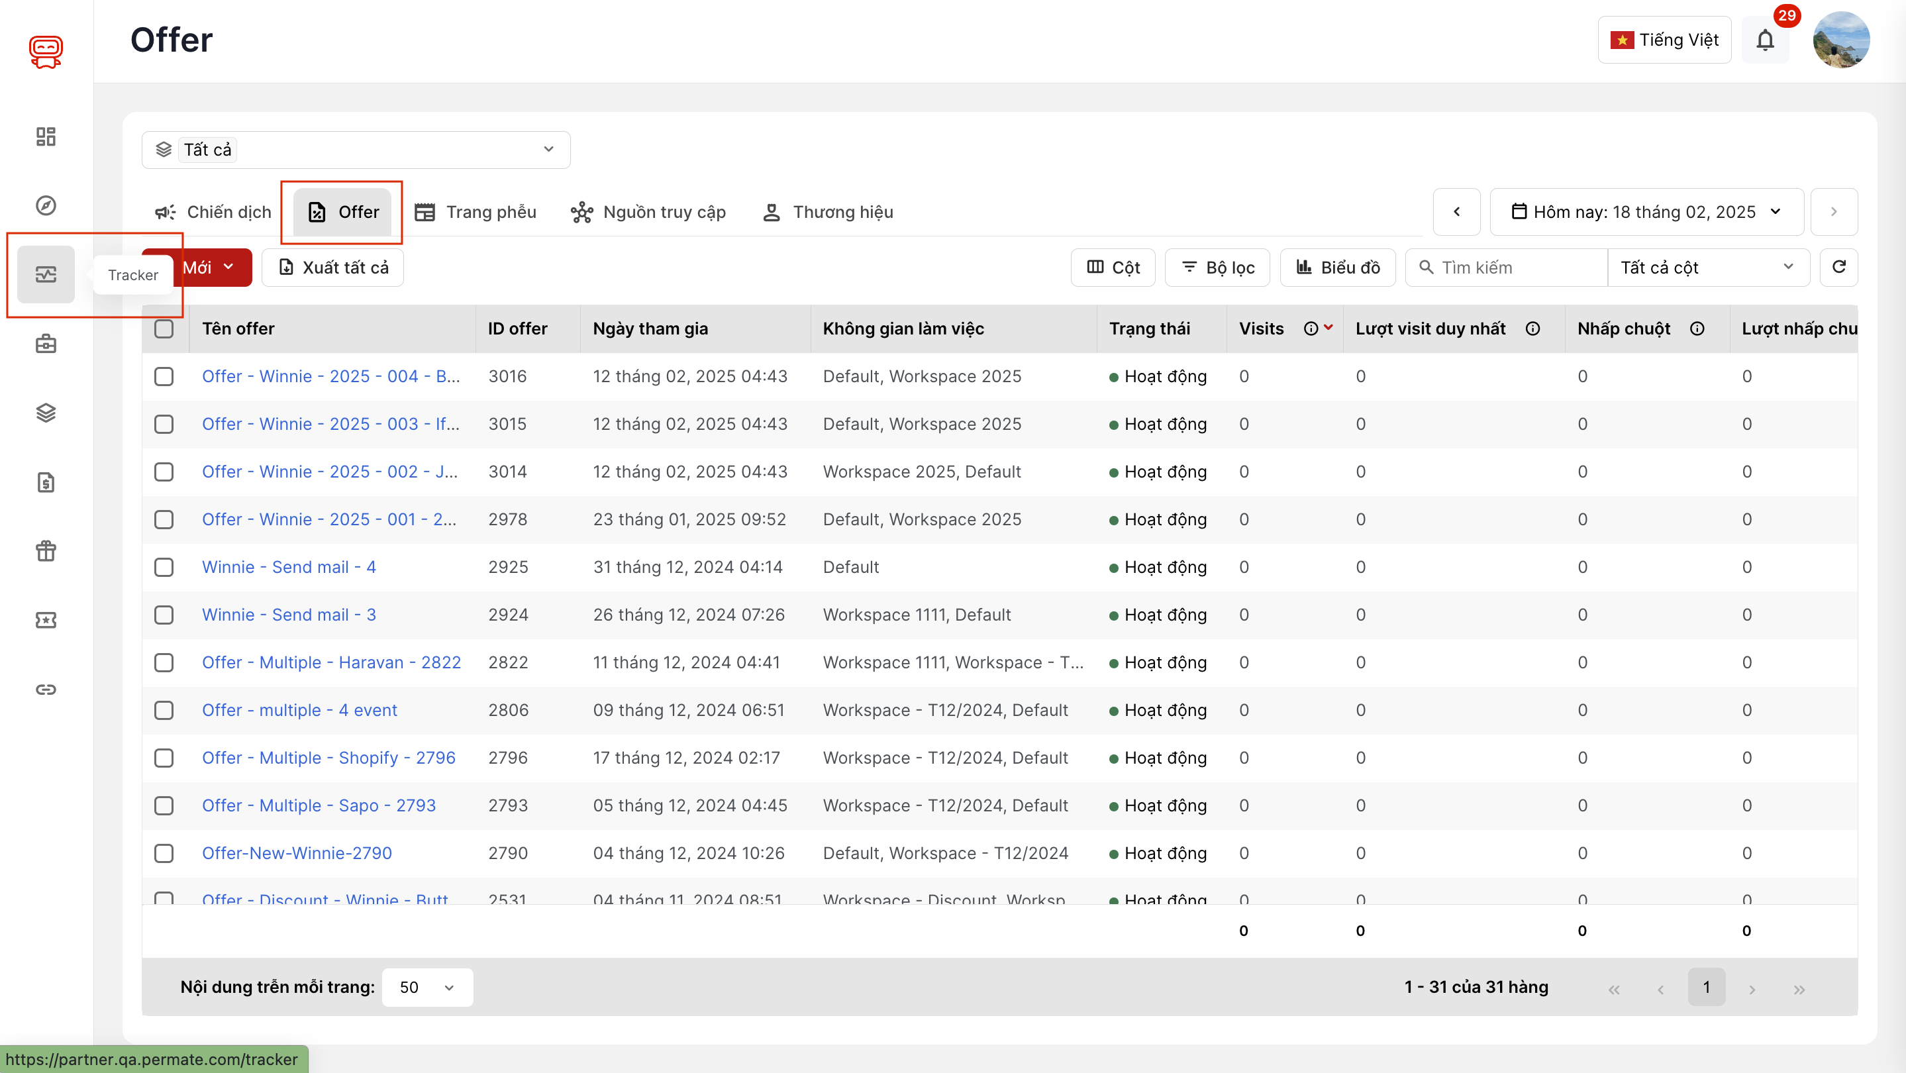Switch to the Trang phễu tab
The height and width of the screenshot is (1073, 1906).
(476, 213)
